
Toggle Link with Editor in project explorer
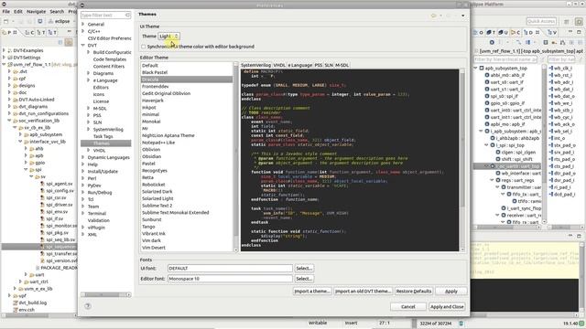[69, 42]
